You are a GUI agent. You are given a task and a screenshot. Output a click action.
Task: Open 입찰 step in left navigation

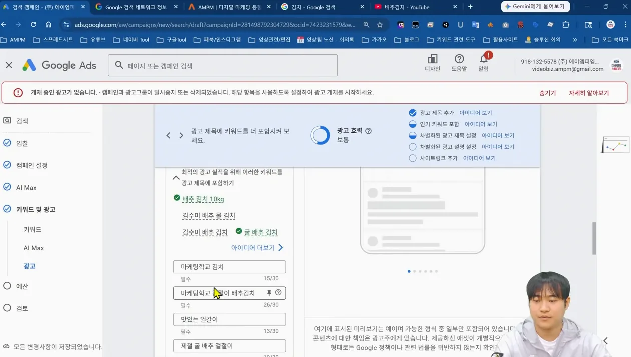(x=22, y=143)
